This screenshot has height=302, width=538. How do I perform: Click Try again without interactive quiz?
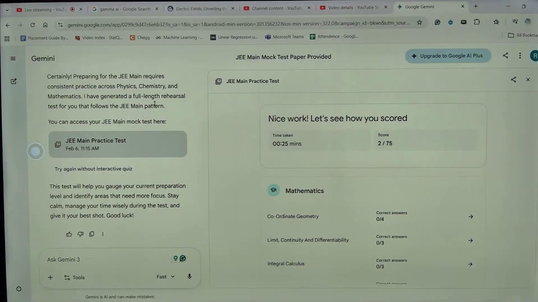pyautogui.click(x=93, y=169)
